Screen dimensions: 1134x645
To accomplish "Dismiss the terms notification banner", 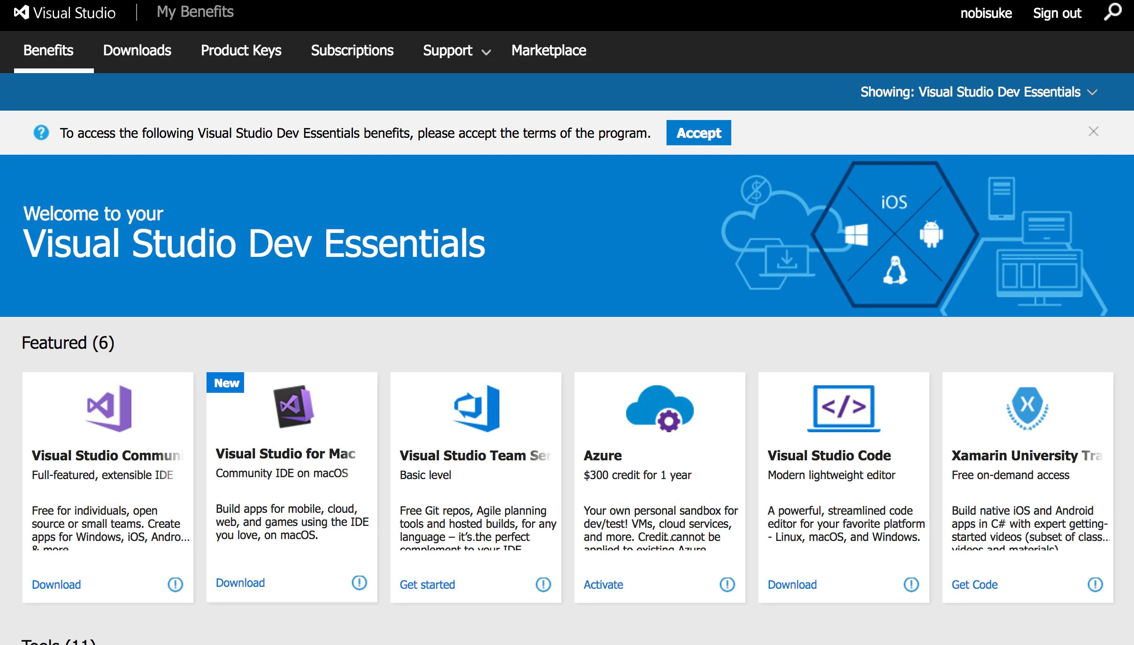I will point(1093,132).
